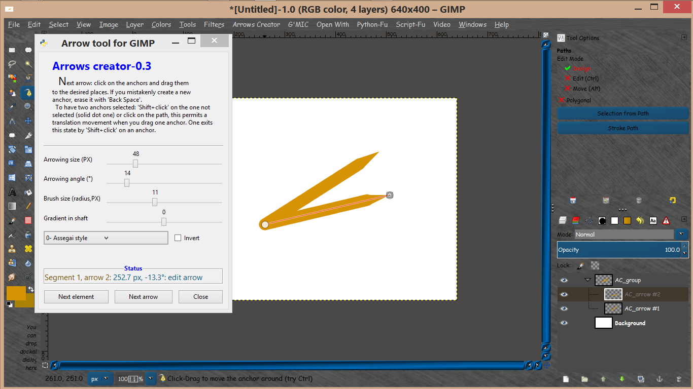Screen dimensions: 693x389
Task: Select the Rectangle Select tool
Action: point(12,50)
